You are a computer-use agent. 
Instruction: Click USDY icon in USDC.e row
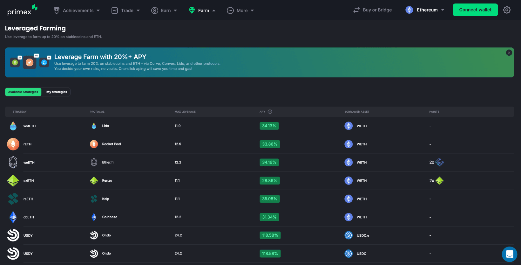pyautogui.click(x=13, y=235)
